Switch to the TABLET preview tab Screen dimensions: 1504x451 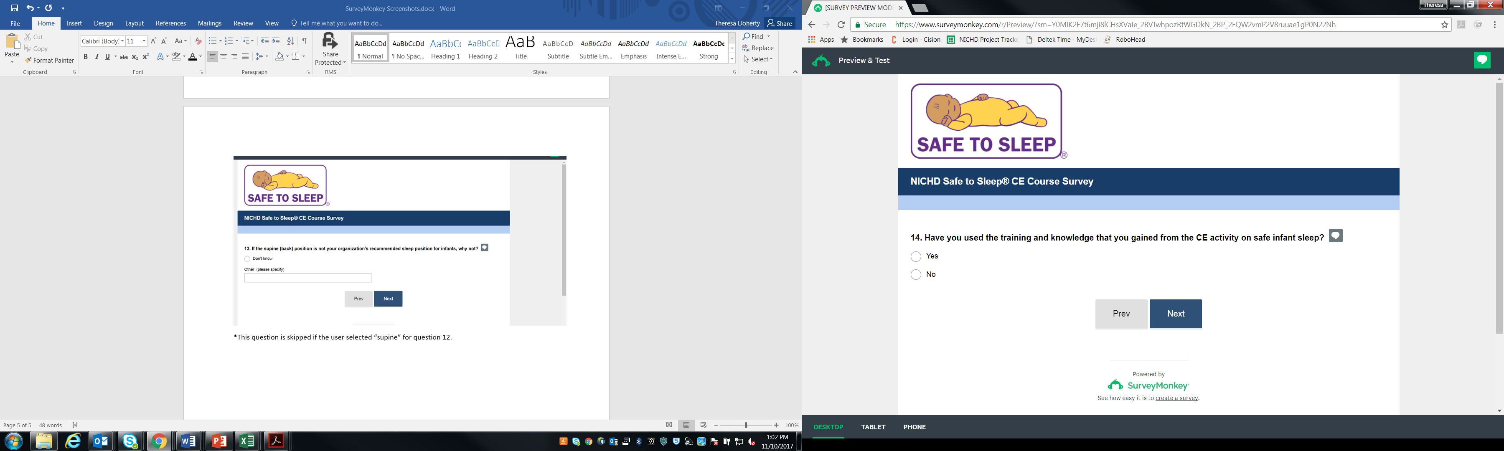tap(873, 427)
